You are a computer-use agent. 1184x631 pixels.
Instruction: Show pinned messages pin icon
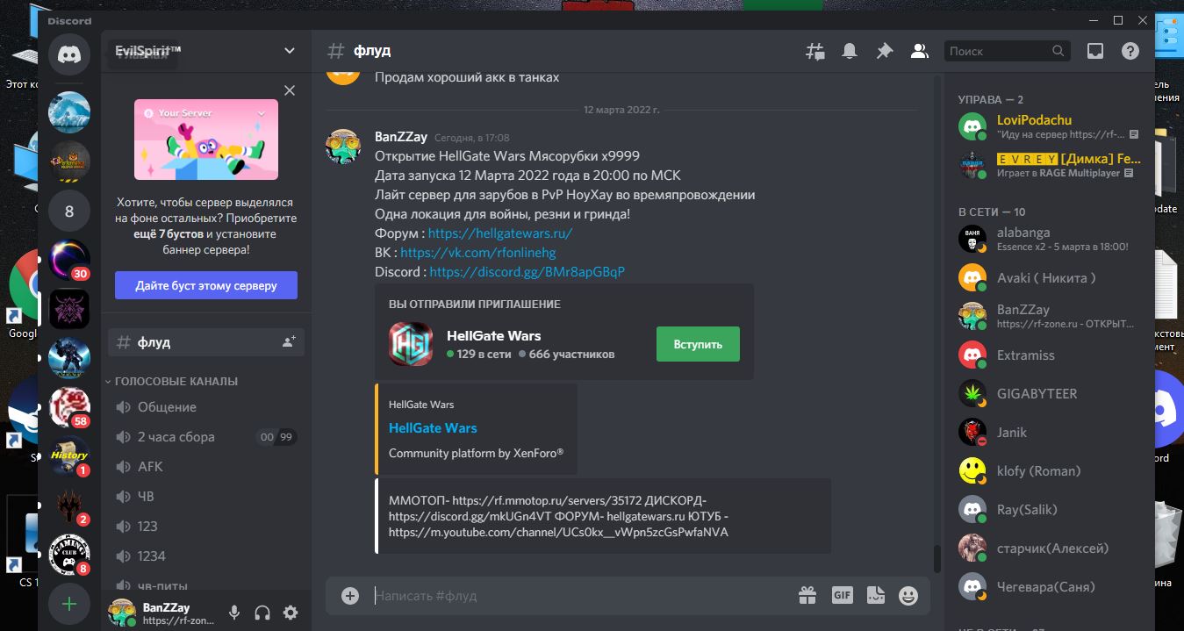click(885, 52)
